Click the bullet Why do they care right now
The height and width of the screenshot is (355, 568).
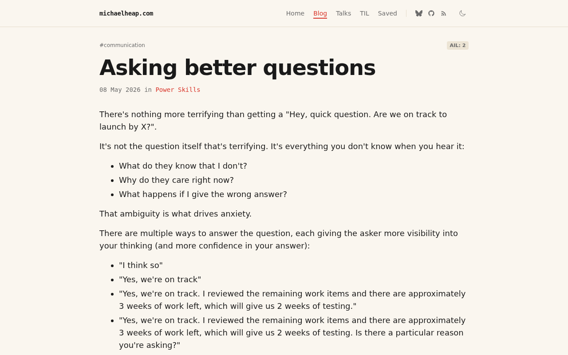(x=176, y=180)
